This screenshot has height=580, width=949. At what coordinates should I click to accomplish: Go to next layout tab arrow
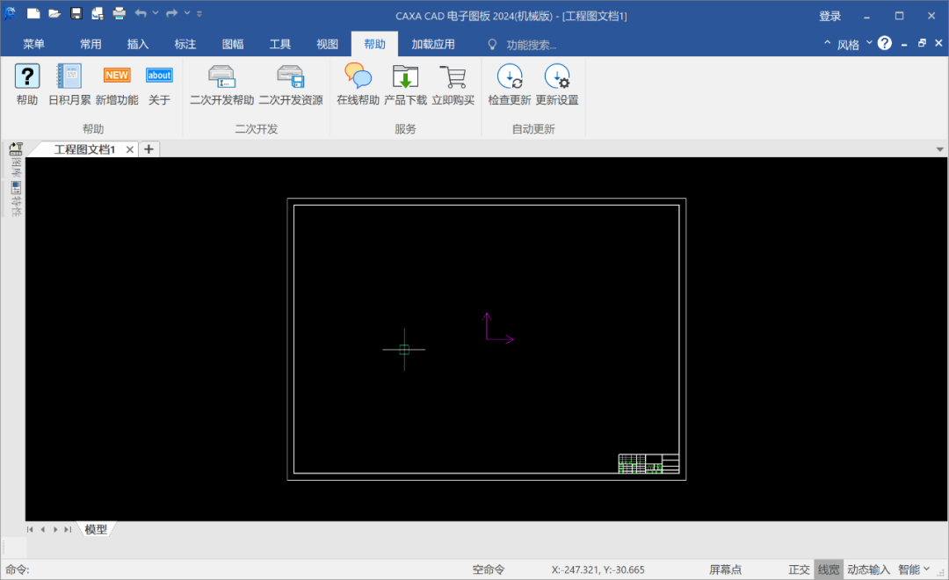tap(55, 529)
